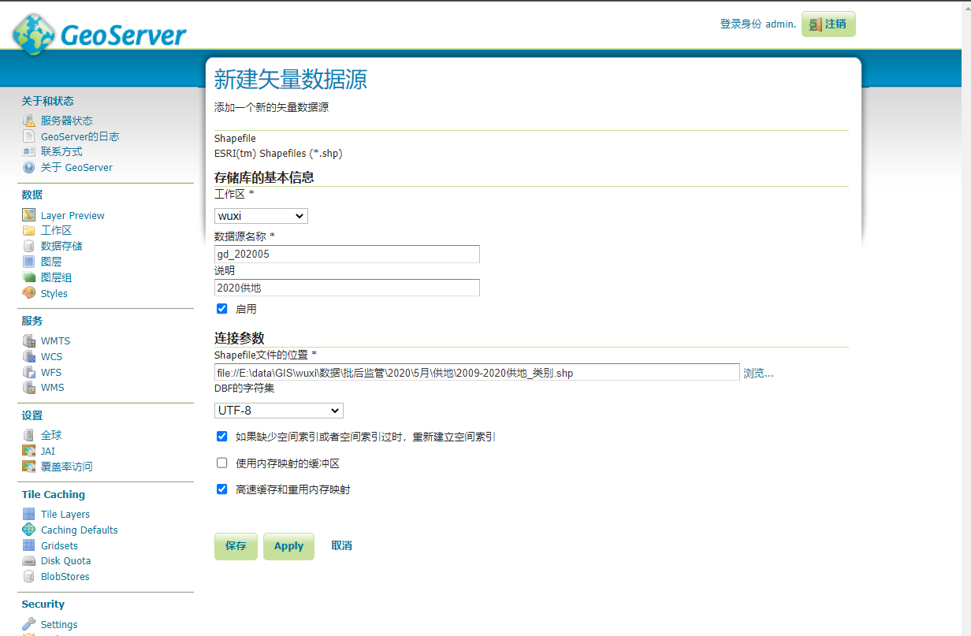The height and width of the screenshot is (636, 971).
Task: Open the WMS service menu item
Action: pyautogui.click(x=53, y=388)
